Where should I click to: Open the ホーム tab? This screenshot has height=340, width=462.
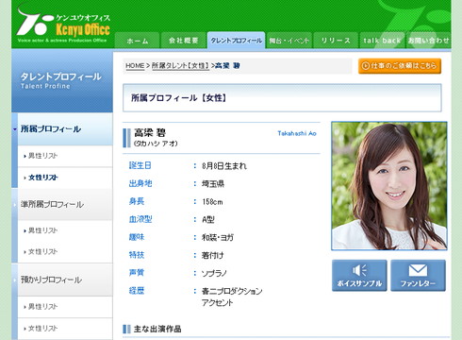coord(138,41)
